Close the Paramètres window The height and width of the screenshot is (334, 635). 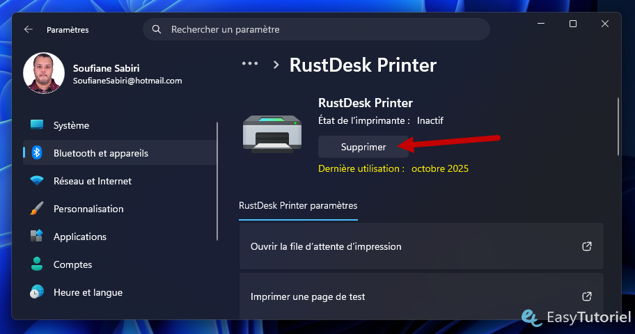click(x=604, y=24)
